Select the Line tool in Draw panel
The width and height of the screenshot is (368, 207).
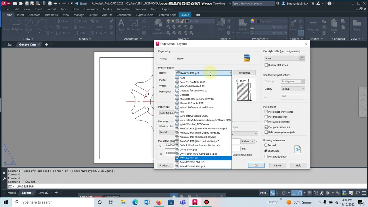click(7, 25)
